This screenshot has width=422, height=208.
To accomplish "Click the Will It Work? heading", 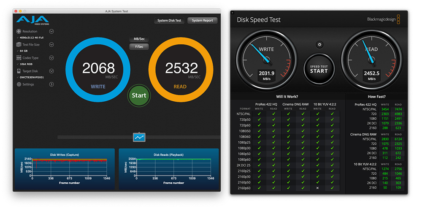I will pos(287,97).
